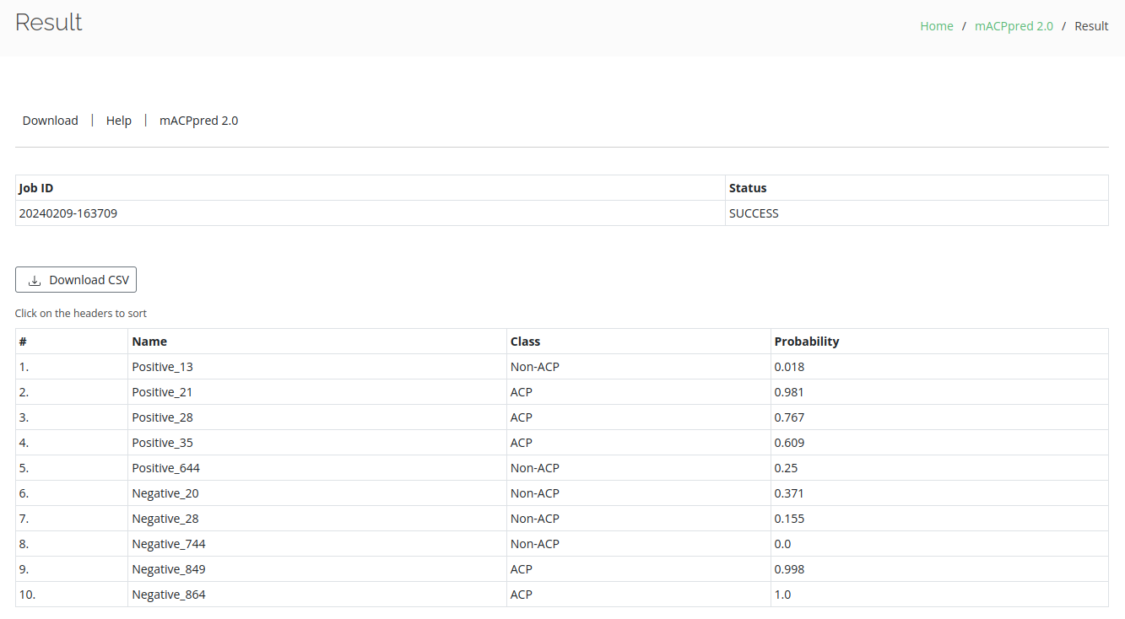Click mACPpred 2.0 breadcrumb link
The height and width of the screenshot is (619, 1125).
click(x=1014, y=26)
